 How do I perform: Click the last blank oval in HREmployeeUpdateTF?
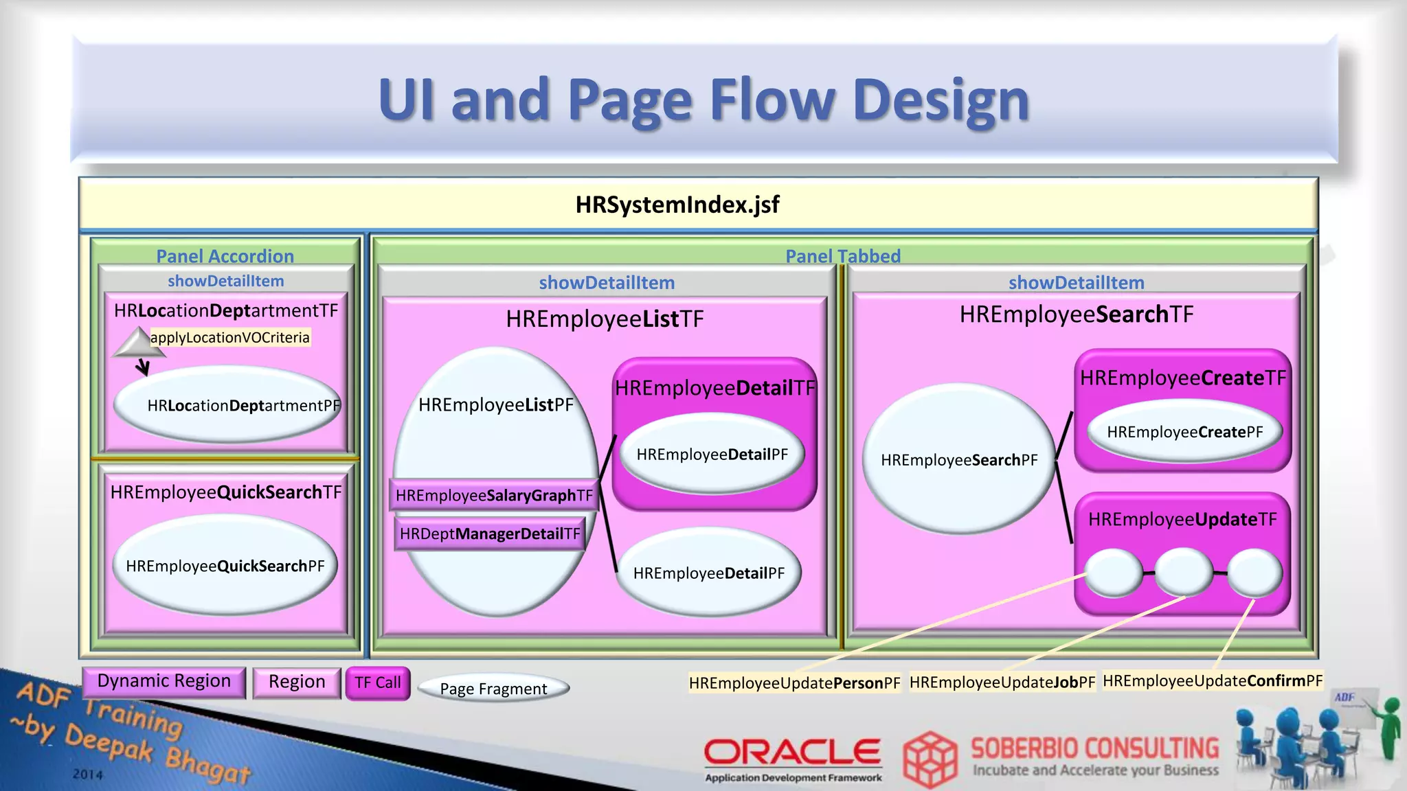tap(1254, 573)
